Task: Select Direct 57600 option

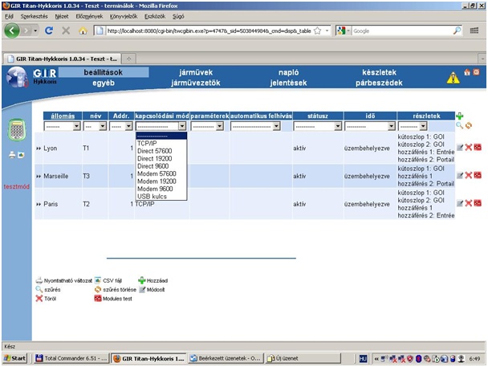Action: (161, 151)
